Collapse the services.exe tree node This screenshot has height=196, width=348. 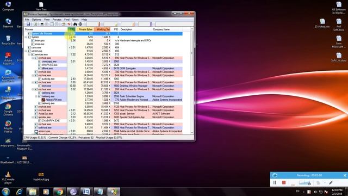tap(29, 54)
